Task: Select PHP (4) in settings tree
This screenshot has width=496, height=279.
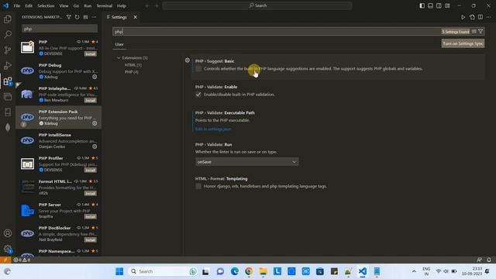Action: 131,72
